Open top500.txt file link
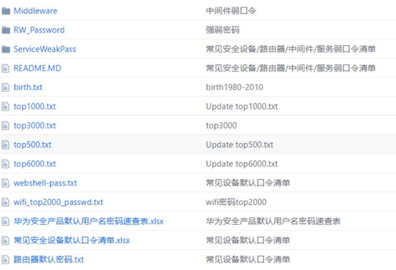396x270 pixels. point(32,145)
